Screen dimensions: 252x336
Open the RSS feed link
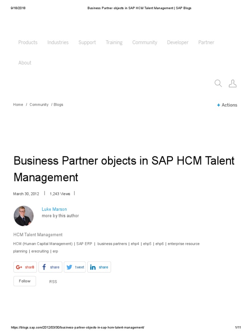(x=53, y=282)
